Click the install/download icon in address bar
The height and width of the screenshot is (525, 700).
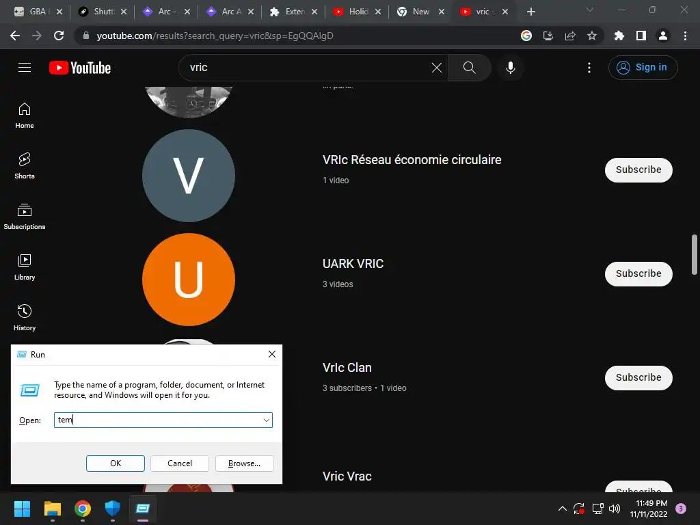pyautogui.click(x=548, y=36)
